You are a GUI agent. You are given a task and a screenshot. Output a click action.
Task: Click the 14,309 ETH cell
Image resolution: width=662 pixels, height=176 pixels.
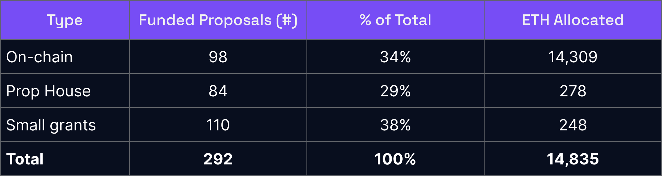[573, 57]
